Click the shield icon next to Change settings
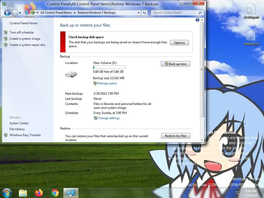 point(96,118)
